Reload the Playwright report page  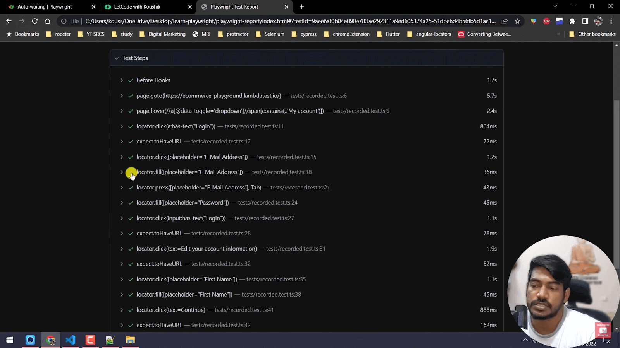(35, 21)
